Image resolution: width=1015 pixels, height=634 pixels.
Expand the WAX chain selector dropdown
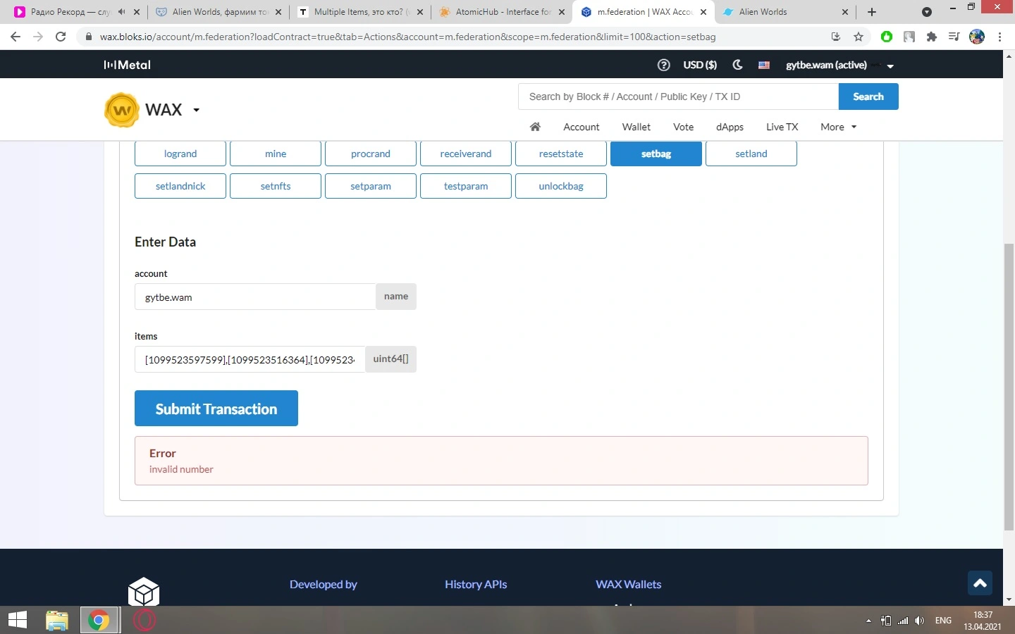click(197, 110)
